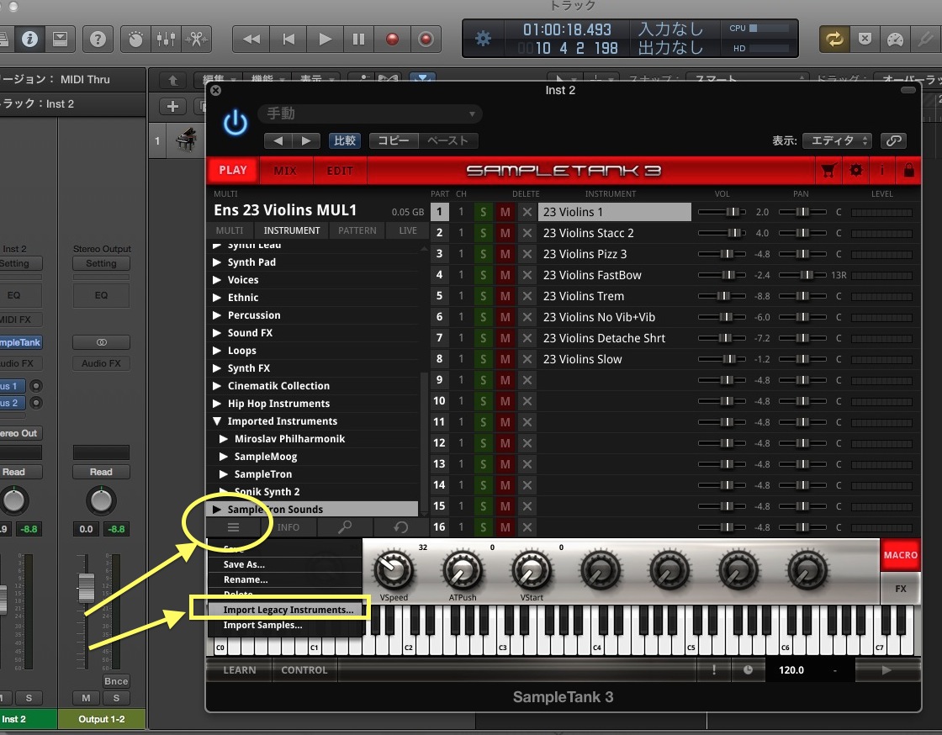This screenshot has height=735, width=942.
Task: Solo part 3 23 Violins Pizz 3
Action: (483, 254)
